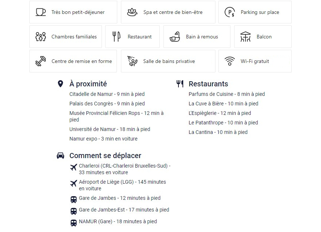Click the lotus spa icon

click(132, 12)
